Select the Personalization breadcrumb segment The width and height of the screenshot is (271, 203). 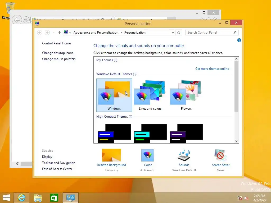point(135,33)
